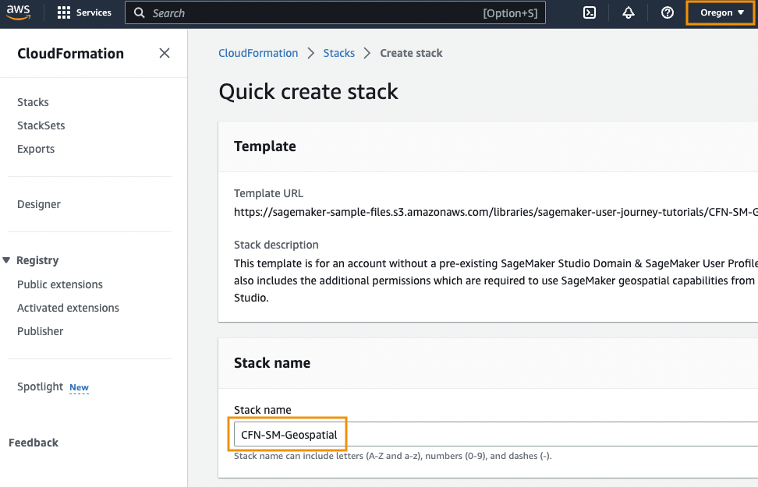Open Designer from the sidebar
This screenshot has height=487, width=758.
[x=38, y=203]
